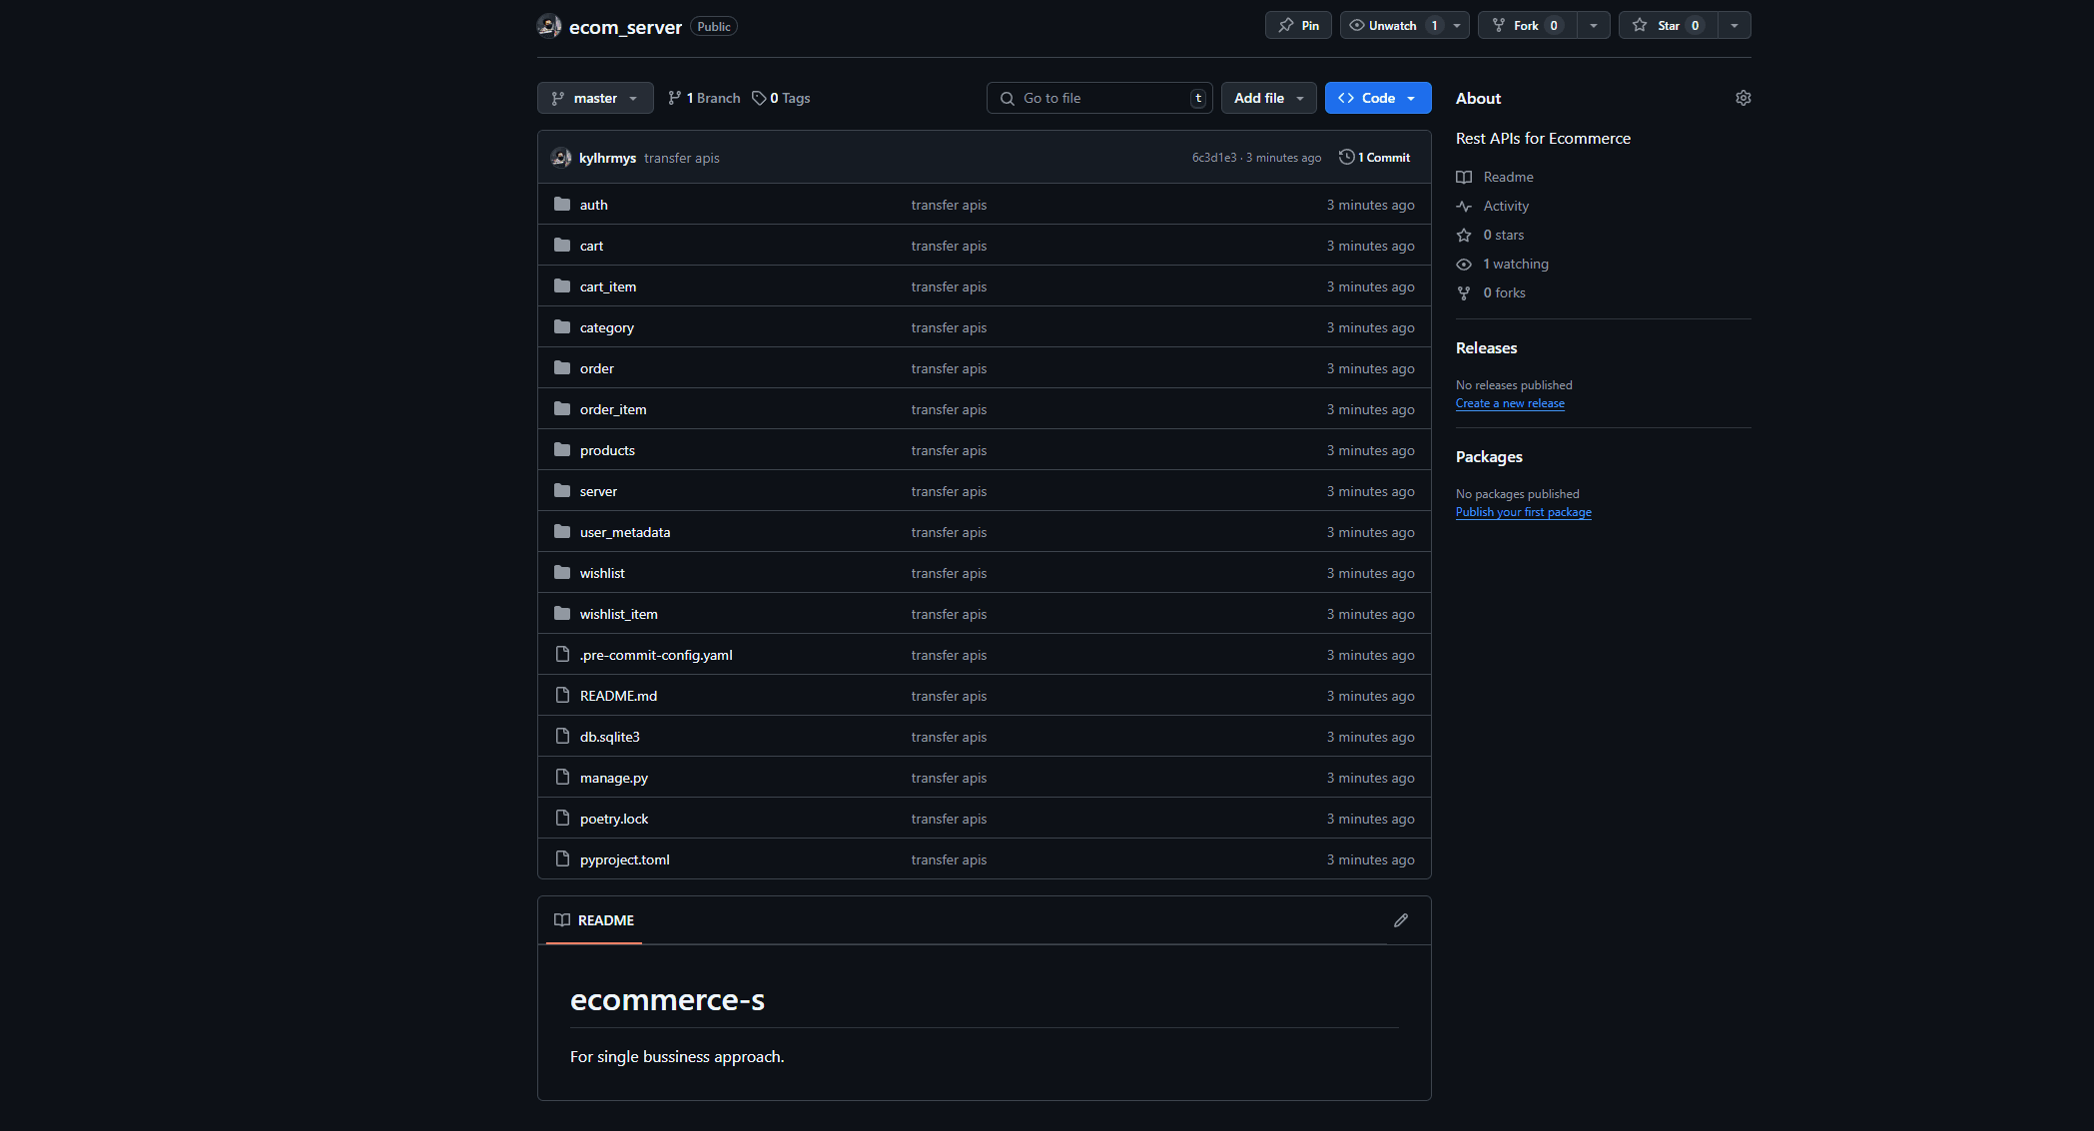
Task: Click the eye icon beside 1 watching
Action: (1464, 265)
